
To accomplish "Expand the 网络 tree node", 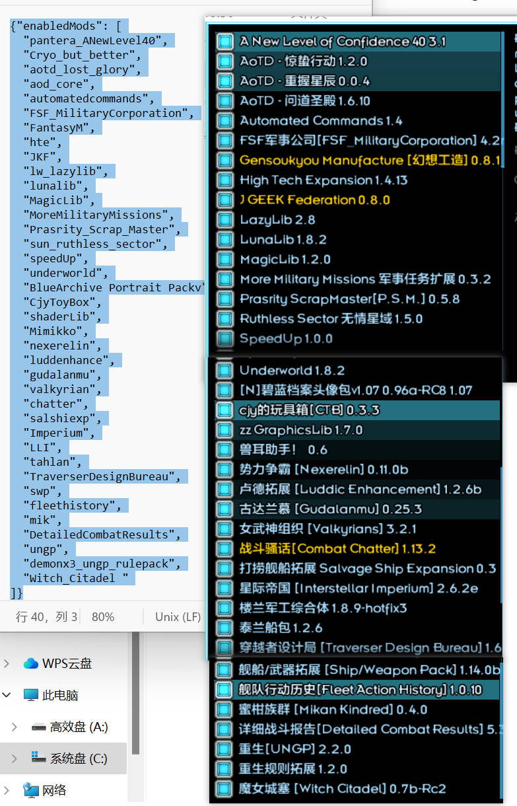I will click(7, 790).
